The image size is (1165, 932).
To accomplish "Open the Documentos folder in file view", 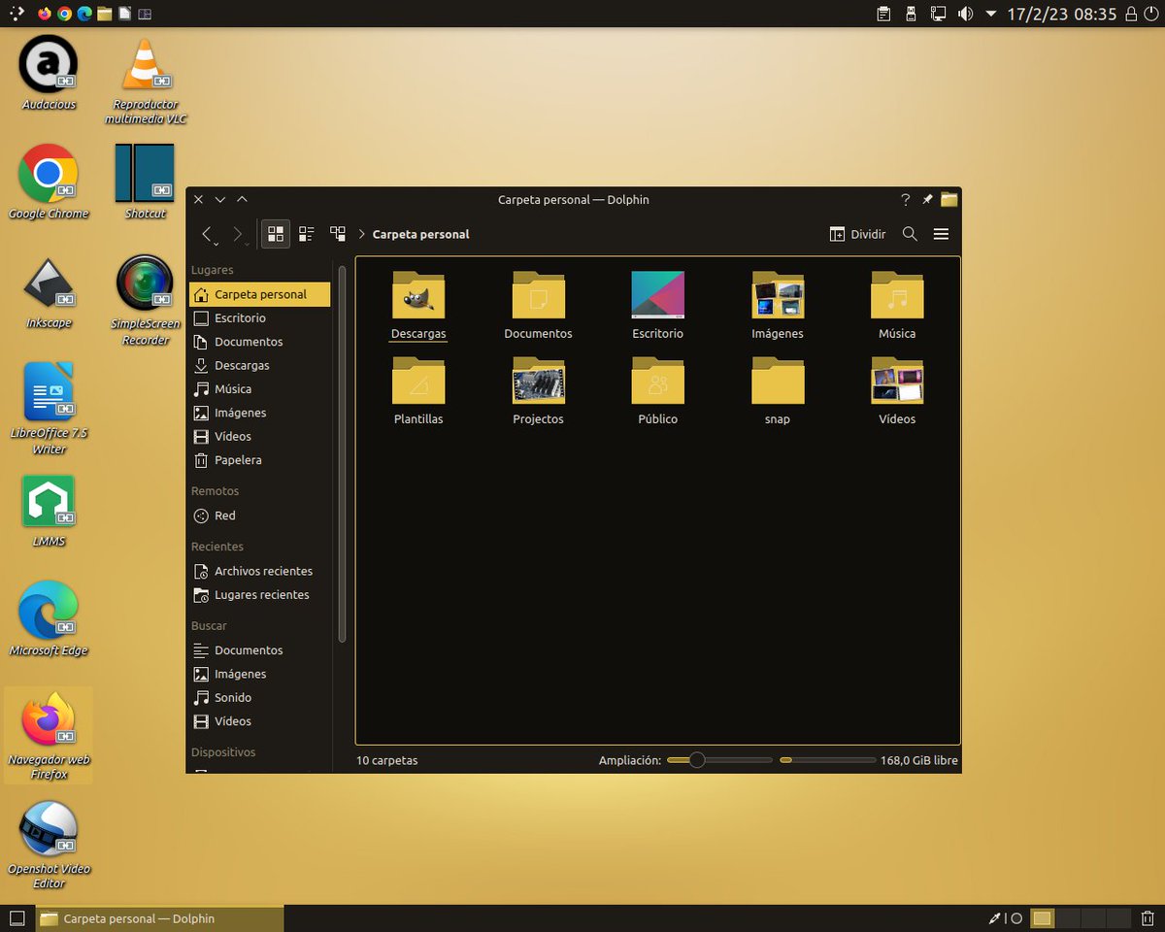I will (538, 306).
